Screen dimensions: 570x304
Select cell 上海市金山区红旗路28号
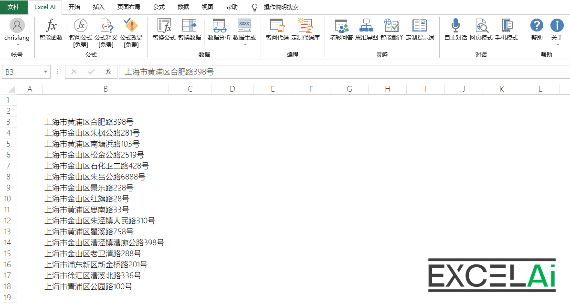[106, 199]
